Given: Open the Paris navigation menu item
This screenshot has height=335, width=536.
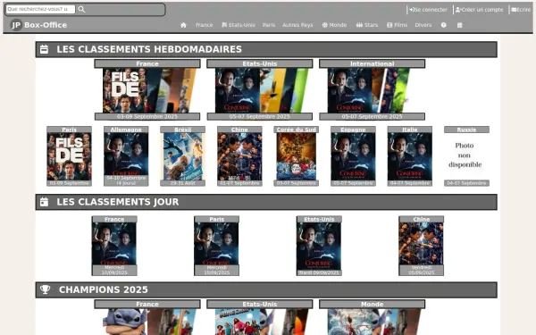Looking at the screenshot, I should click(269, 25).
